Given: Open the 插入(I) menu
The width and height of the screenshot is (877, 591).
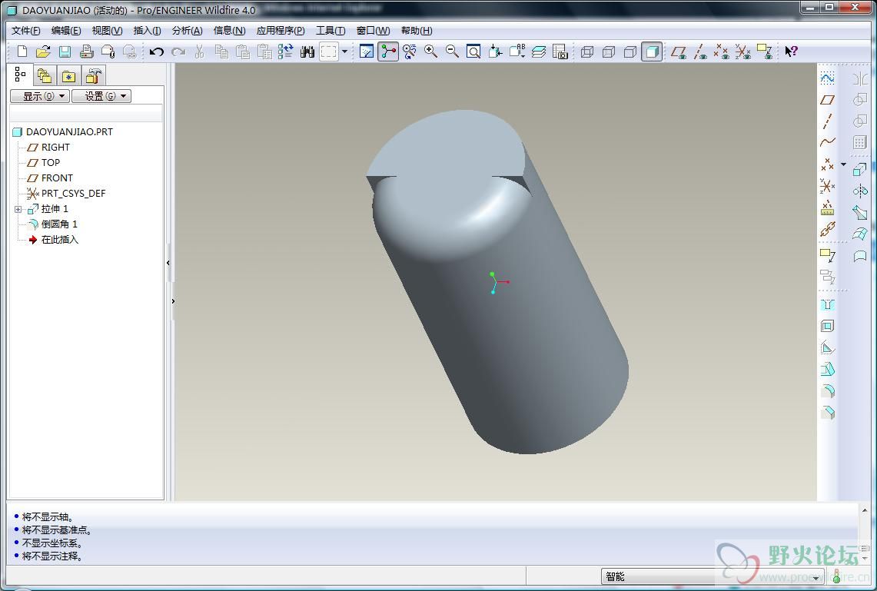Looking at the screenshot, I should tap(147, 31).
